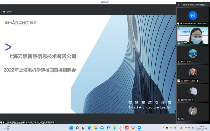This screenshot has width=210, height=131.
Task: Toggle the 中 input language indicator
Action: [175, 128]
